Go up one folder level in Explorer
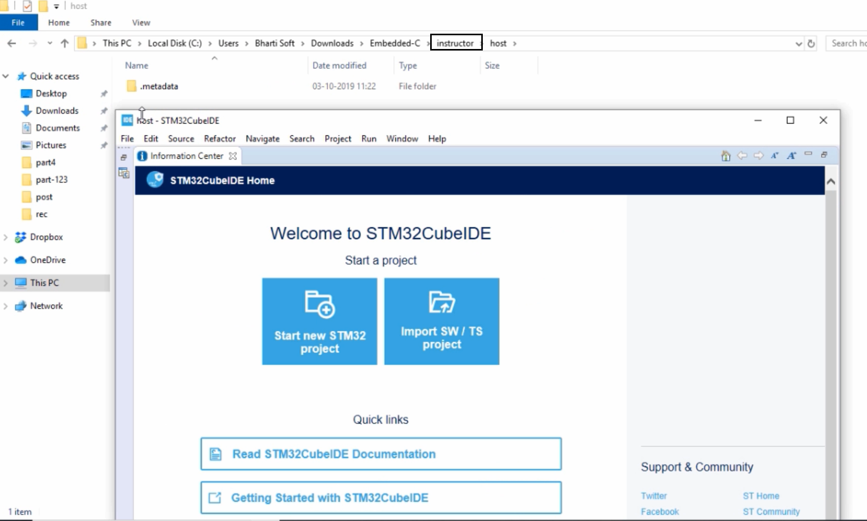The image size is (867, 521). (64, 43)
